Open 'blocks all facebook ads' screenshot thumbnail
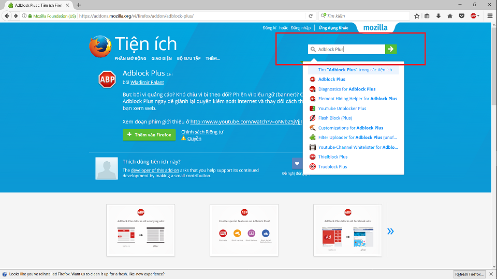Image resolution: width=497 pixels, height=279 pixels. (x=347, y=230)
